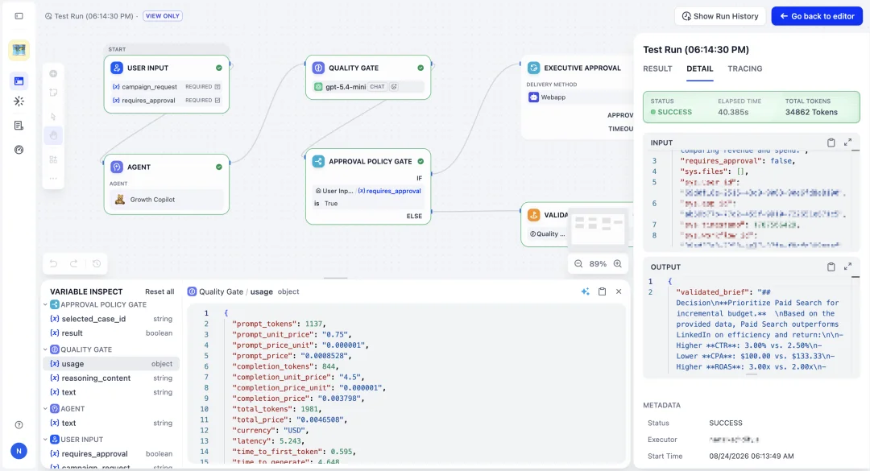Open the Logs document icon in sidebar
Image resolution: width=870 pixels, height=471 pixels.
point(19,126)
